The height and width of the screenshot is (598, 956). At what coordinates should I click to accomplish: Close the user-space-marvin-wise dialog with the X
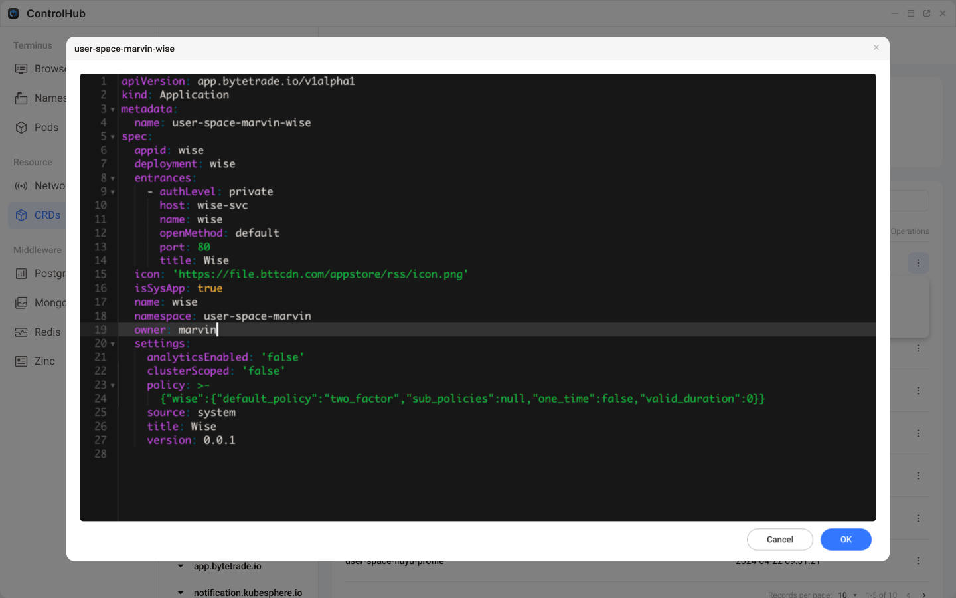click(x=876, y=47)
